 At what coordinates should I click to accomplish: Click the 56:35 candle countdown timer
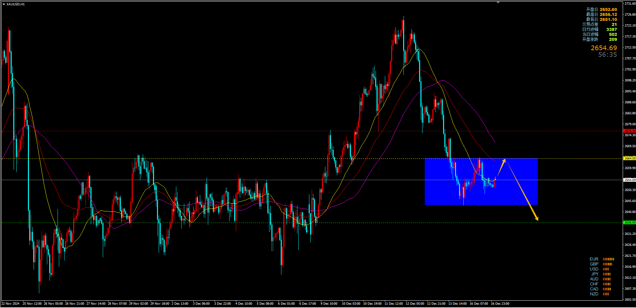pos(607,55)
